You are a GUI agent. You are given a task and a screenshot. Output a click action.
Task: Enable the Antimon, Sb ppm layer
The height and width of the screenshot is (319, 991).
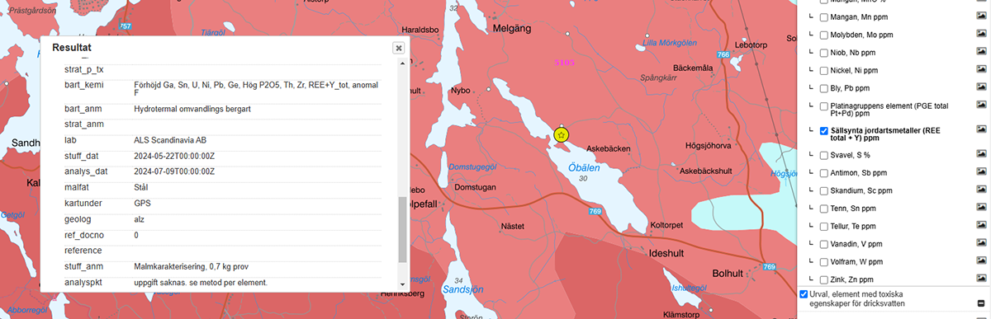point(824,173)
